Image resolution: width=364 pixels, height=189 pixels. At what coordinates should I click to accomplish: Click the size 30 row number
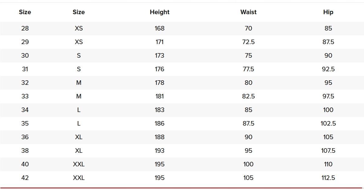[x=25, y=56]
